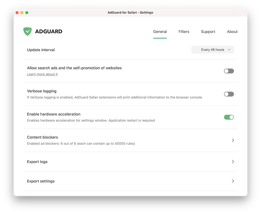The image size is (261, 214).
Task: Click the ADGUARD brand name text
Action: coord(49,32)
